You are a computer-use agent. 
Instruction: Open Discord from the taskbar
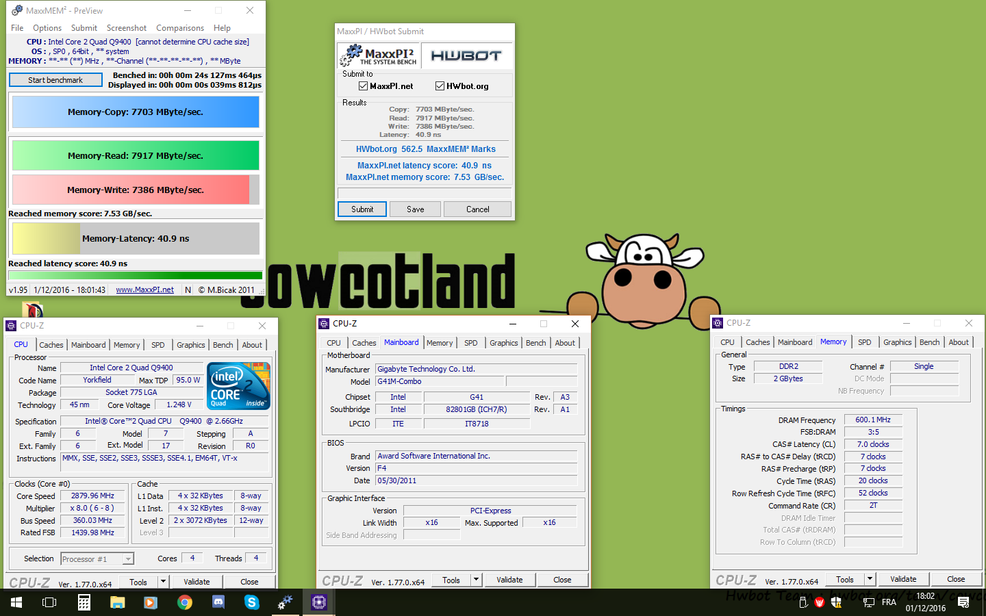(x=218, y=602)
